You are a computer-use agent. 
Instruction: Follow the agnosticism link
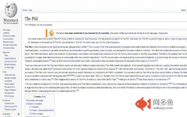click(95, 57)
